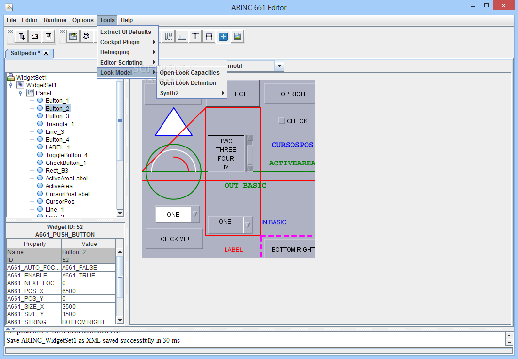Click the property table scroll-down arrow
Viewport: 518px width, 359px height.
(120, 320)
